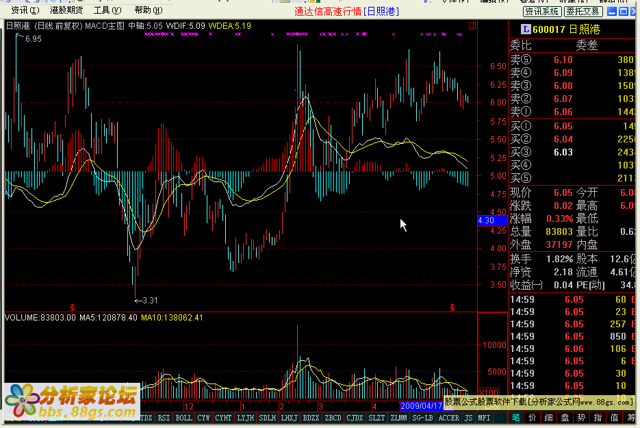Viewport: 640px width, 428px height.
Task: Switch to the 值 value tab
Action: pos(614,417)
